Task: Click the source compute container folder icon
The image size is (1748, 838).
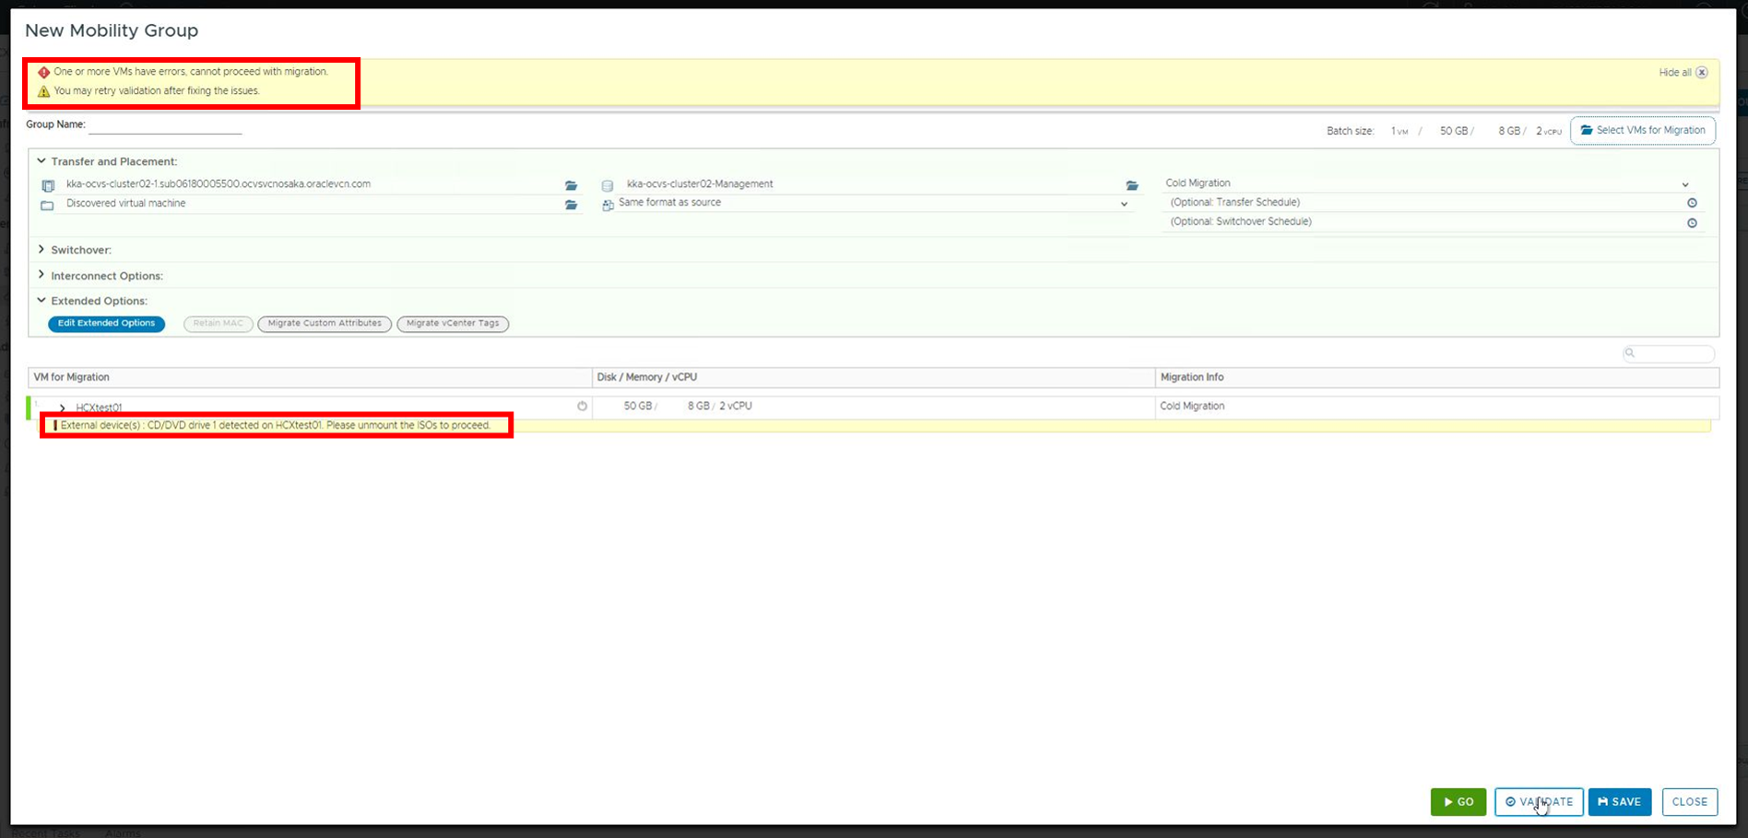Action: tap(571, 185)
